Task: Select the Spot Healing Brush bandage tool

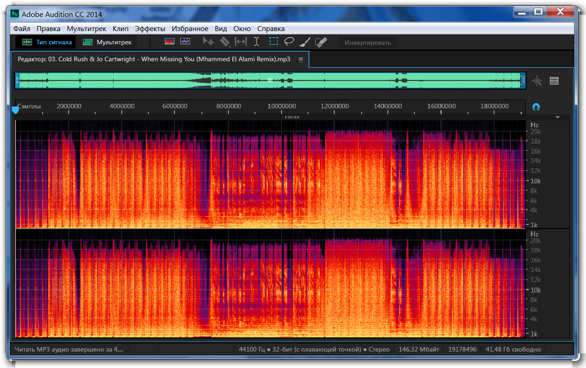Action: click(321, 42)
